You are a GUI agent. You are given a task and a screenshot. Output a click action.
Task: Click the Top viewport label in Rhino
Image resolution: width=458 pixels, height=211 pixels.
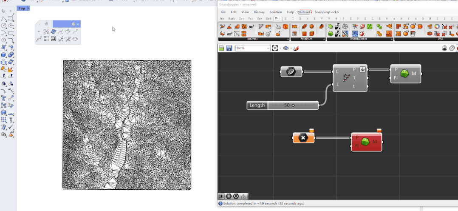point(22,9)
